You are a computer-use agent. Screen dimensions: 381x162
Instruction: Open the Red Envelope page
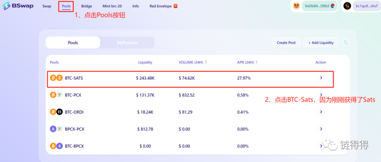coord(161,6)
